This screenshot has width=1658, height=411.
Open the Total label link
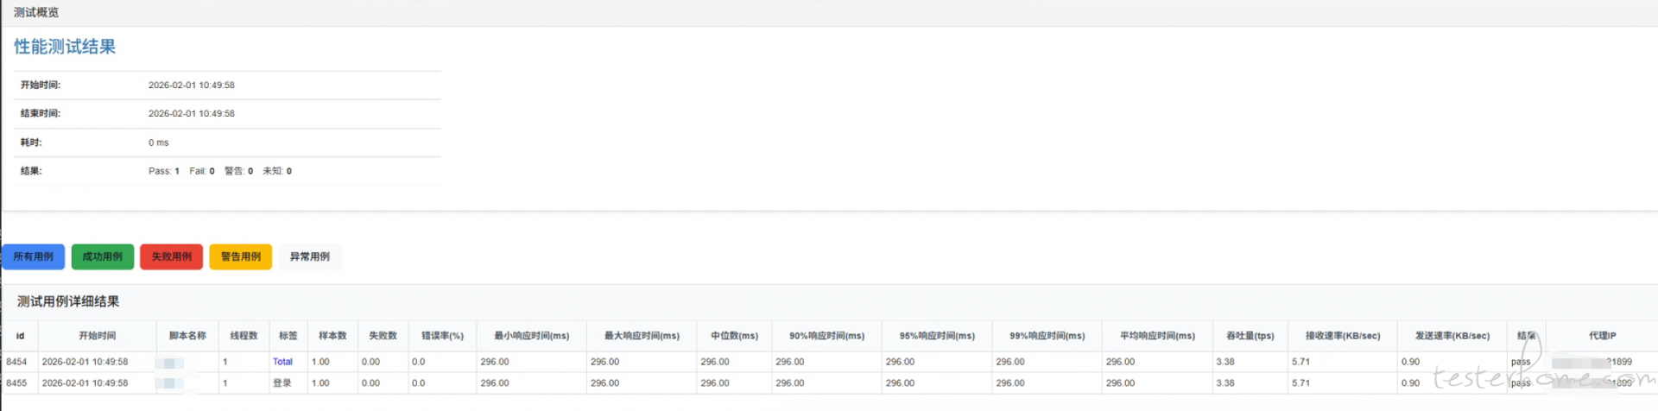(x=282, y=362)
